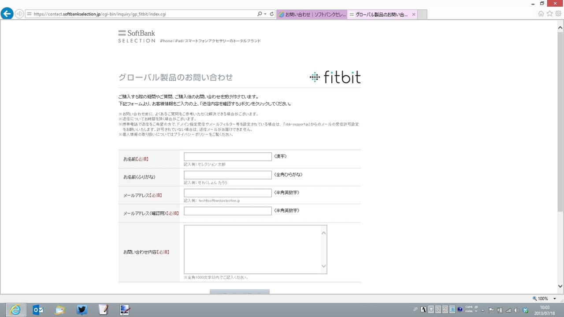Click the page vertical scrollbar down arrow
The height and width of the screenshot is (317, 564).
pyautogui.click(x=560, y=286)
